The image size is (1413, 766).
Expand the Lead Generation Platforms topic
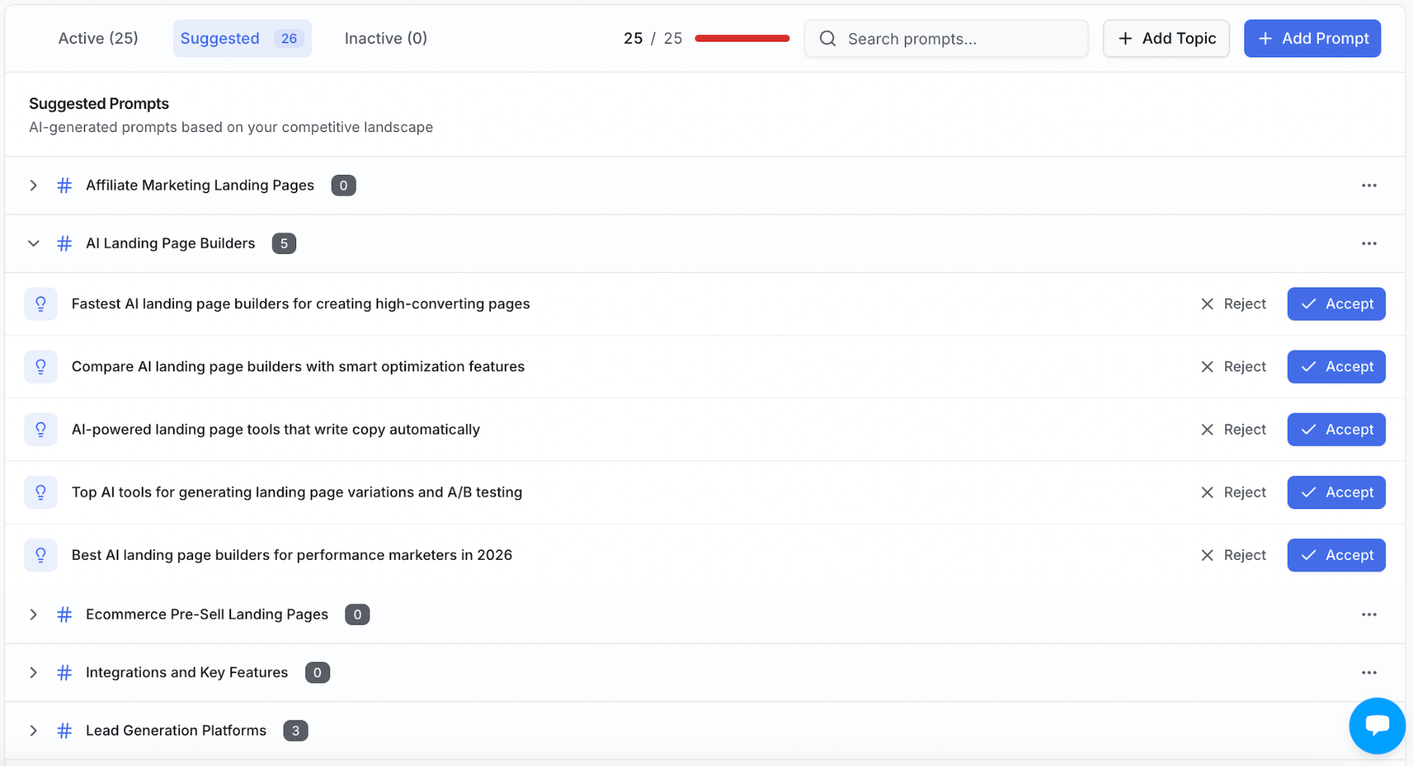pos(33,730)
